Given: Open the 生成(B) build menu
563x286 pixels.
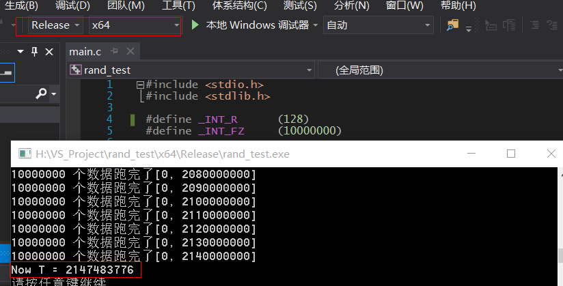Looking at the screenshot, I should [x=21, y=5].
